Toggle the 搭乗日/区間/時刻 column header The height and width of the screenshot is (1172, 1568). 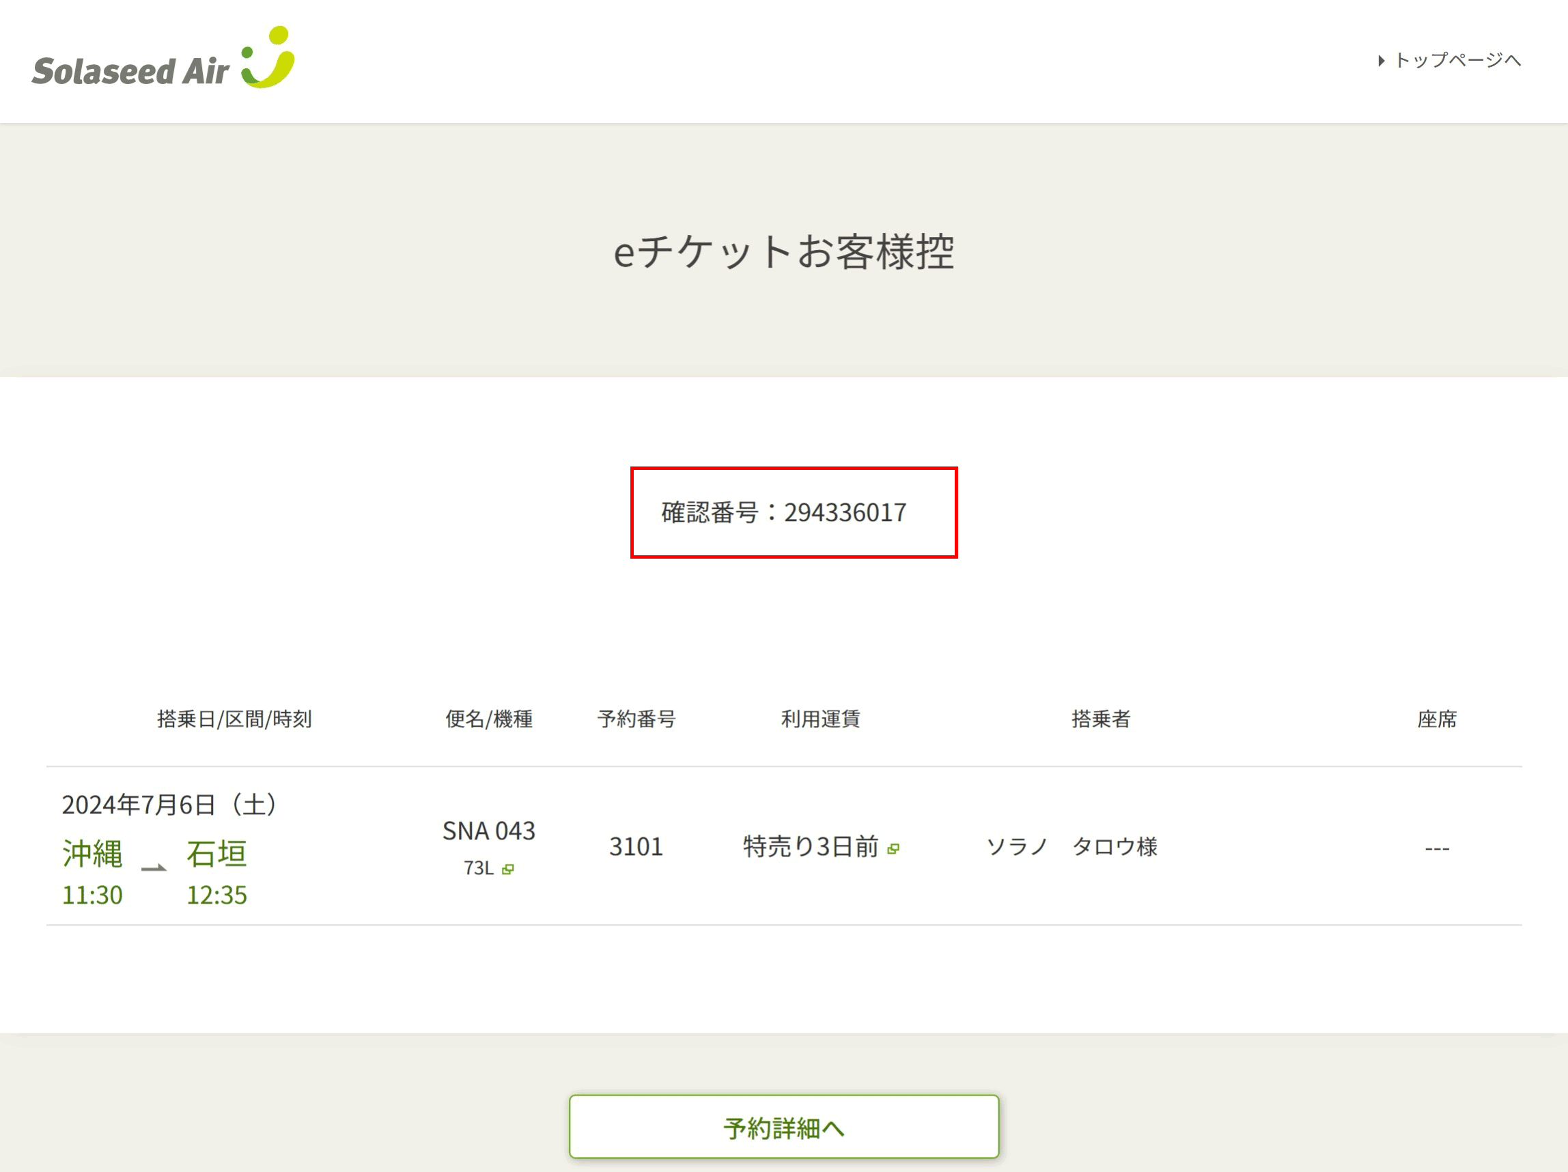236,719
